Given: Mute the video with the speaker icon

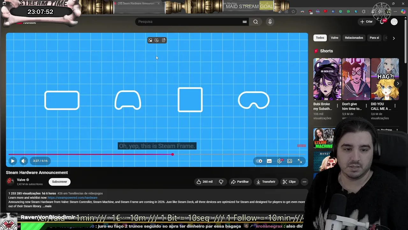Looking at the screenshot, I should click(23, 161).
